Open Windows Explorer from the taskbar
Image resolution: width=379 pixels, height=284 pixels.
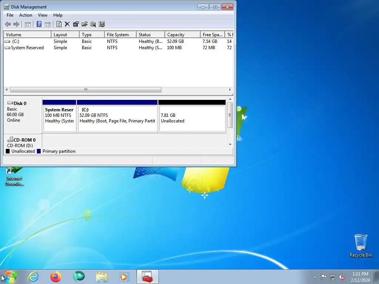tap(102, 277)
